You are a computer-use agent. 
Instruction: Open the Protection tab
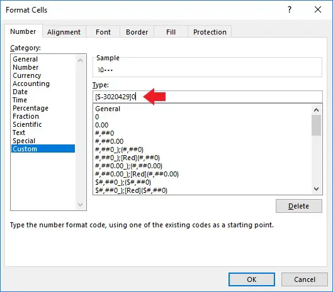tap(210, 32)
